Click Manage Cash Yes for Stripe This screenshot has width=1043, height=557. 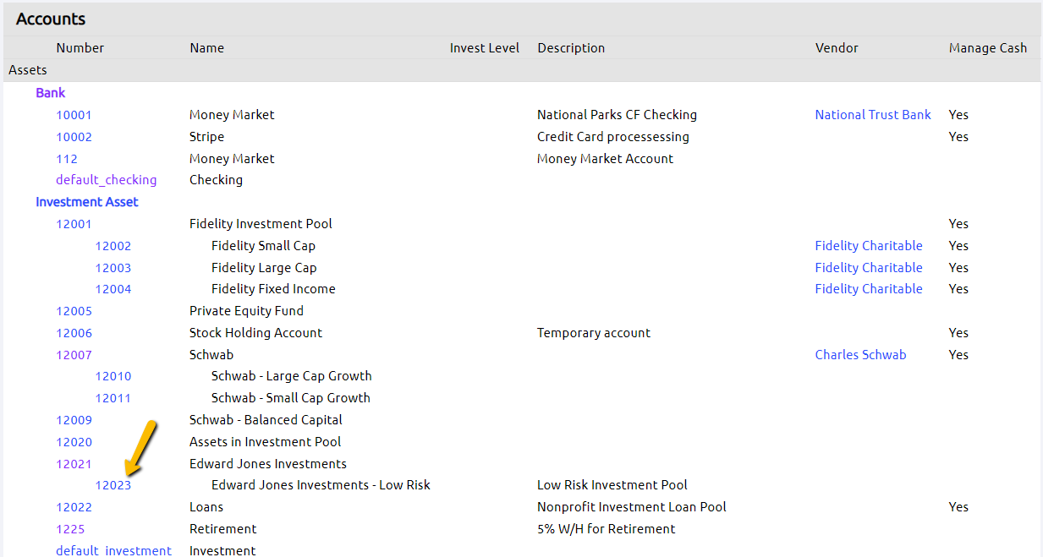tap(958, 137)
